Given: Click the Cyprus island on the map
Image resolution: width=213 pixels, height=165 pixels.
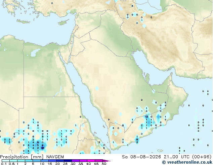Looking at the screenshot, I should (63, 23).
